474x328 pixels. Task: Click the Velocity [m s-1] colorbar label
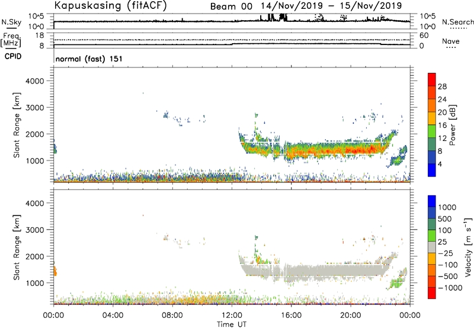pyautogui.click(x=468, y=247)
